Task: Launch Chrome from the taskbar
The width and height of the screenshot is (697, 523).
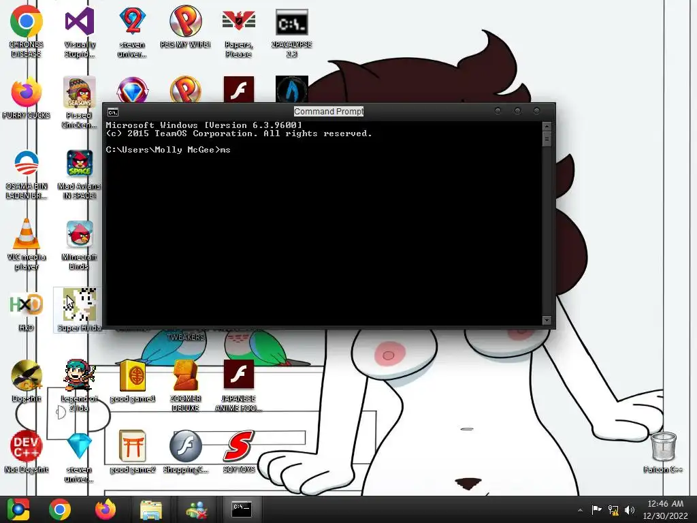Action: pos(60,509)
